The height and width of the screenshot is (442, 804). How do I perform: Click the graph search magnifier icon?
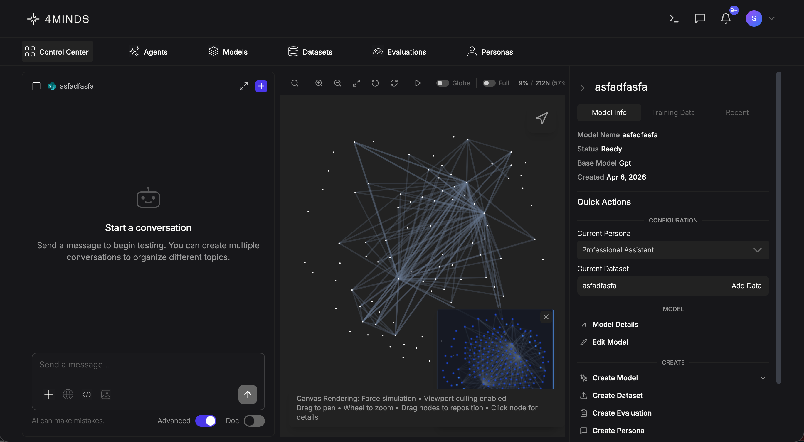click(x=295, y=83)
